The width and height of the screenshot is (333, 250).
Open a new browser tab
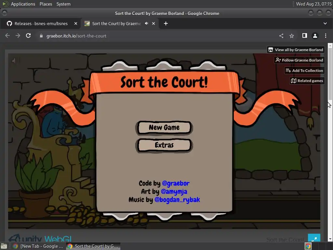point(166,23)
